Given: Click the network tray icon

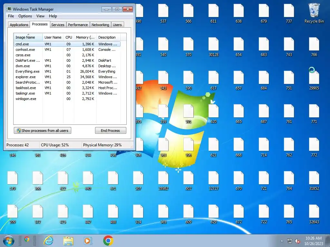Looking at the screenshot, I should point(290,241).
